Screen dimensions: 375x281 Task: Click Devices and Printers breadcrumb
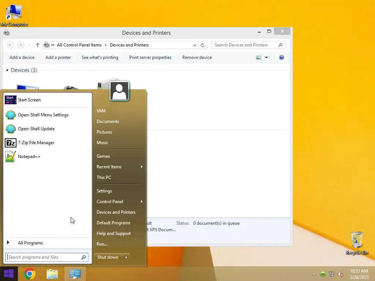coord(129,45)
